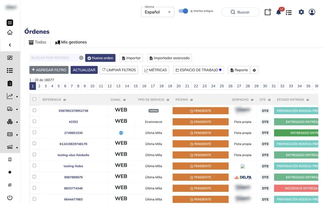The width and height of the screenshot is (327, 204).
Task: Open order link testing-elux-falabella
Action: coord(73,155)
